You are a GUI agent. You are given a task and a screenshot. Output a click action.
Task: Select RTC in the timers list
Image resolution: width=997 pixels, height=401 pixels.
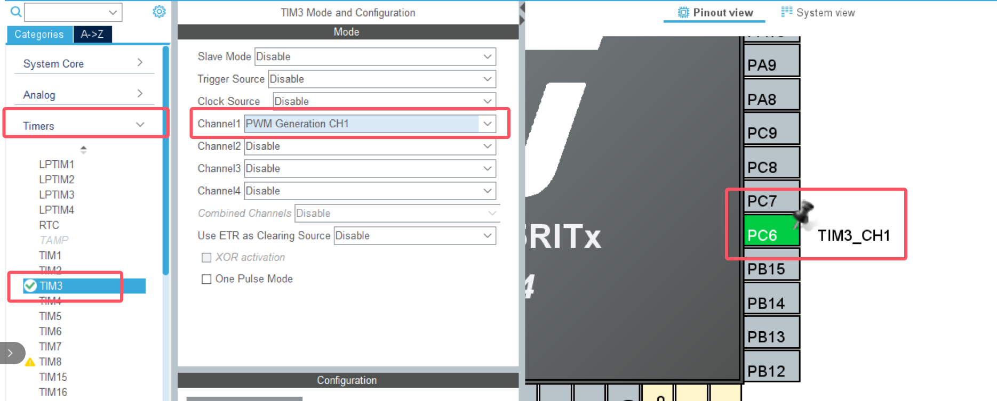(49, 225)
